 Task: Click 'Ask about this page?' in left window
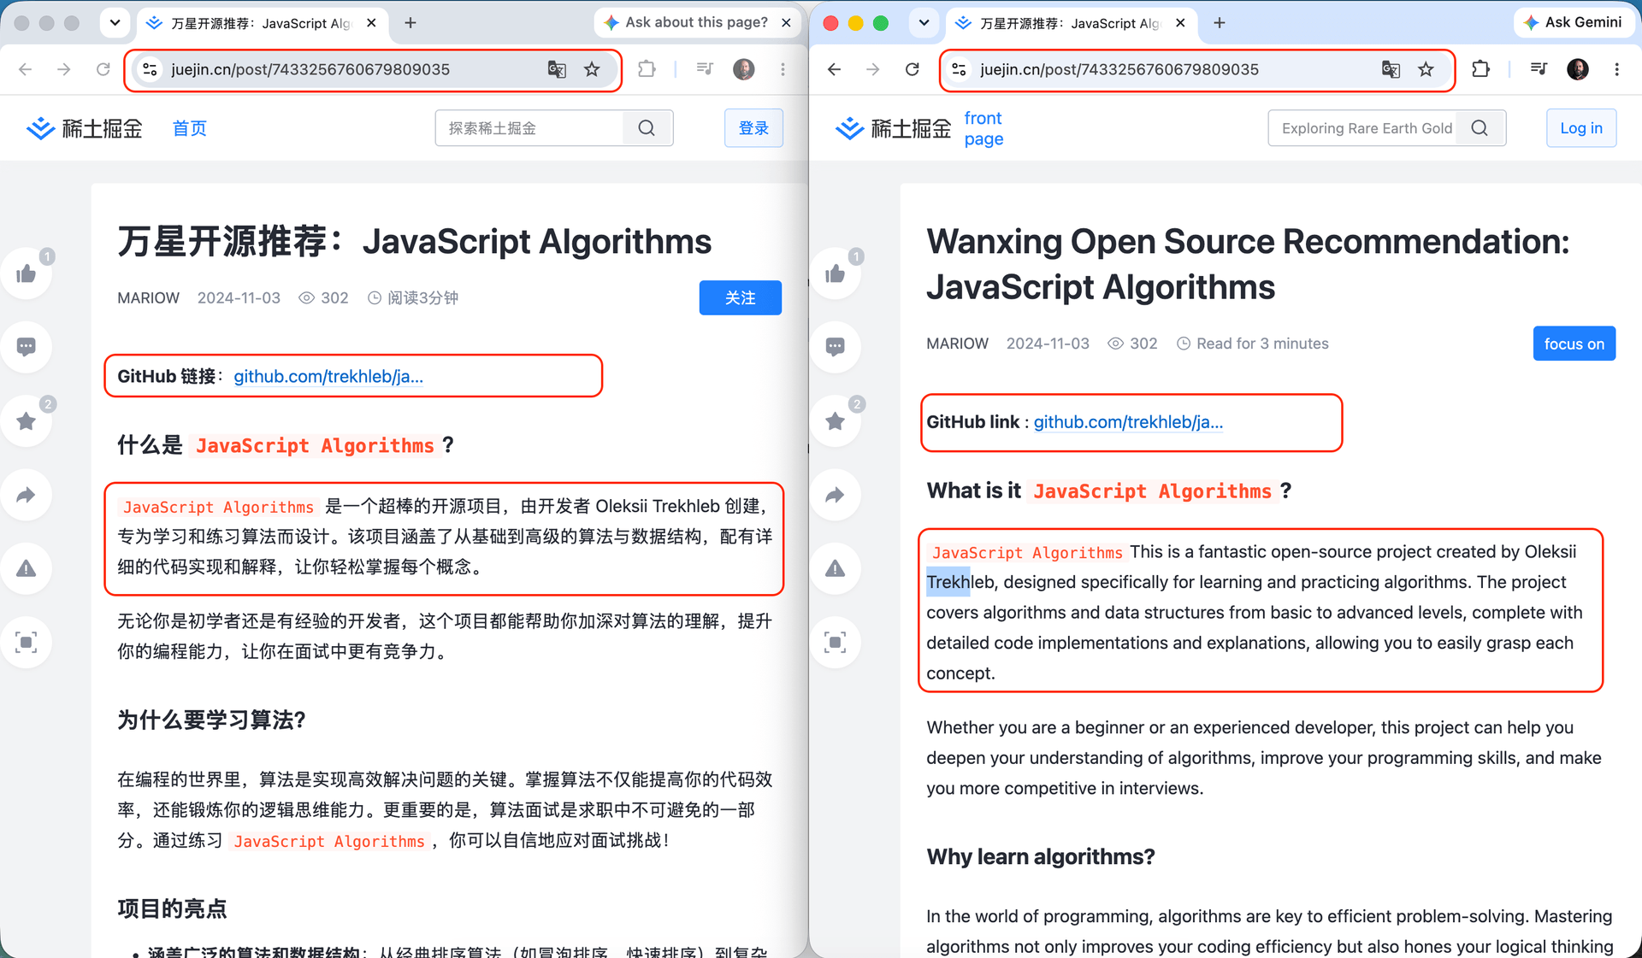(x=687, y=23)
